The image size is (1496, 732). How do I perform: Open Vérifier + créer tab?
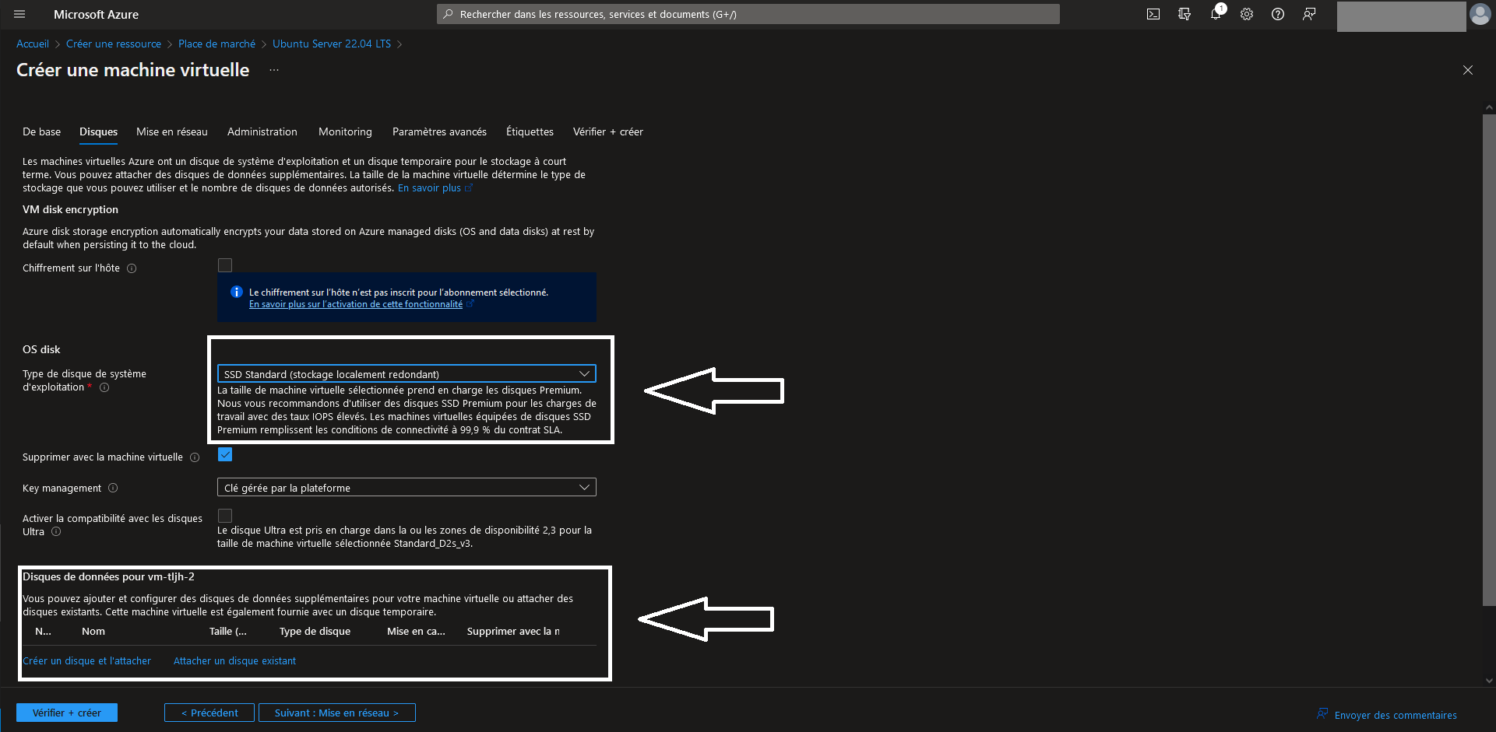point(608,131)
